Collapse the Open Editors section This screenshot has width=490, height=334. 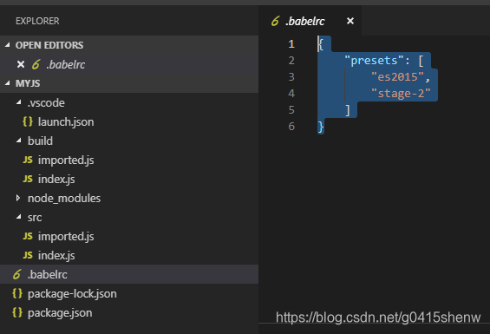point(8,45)
